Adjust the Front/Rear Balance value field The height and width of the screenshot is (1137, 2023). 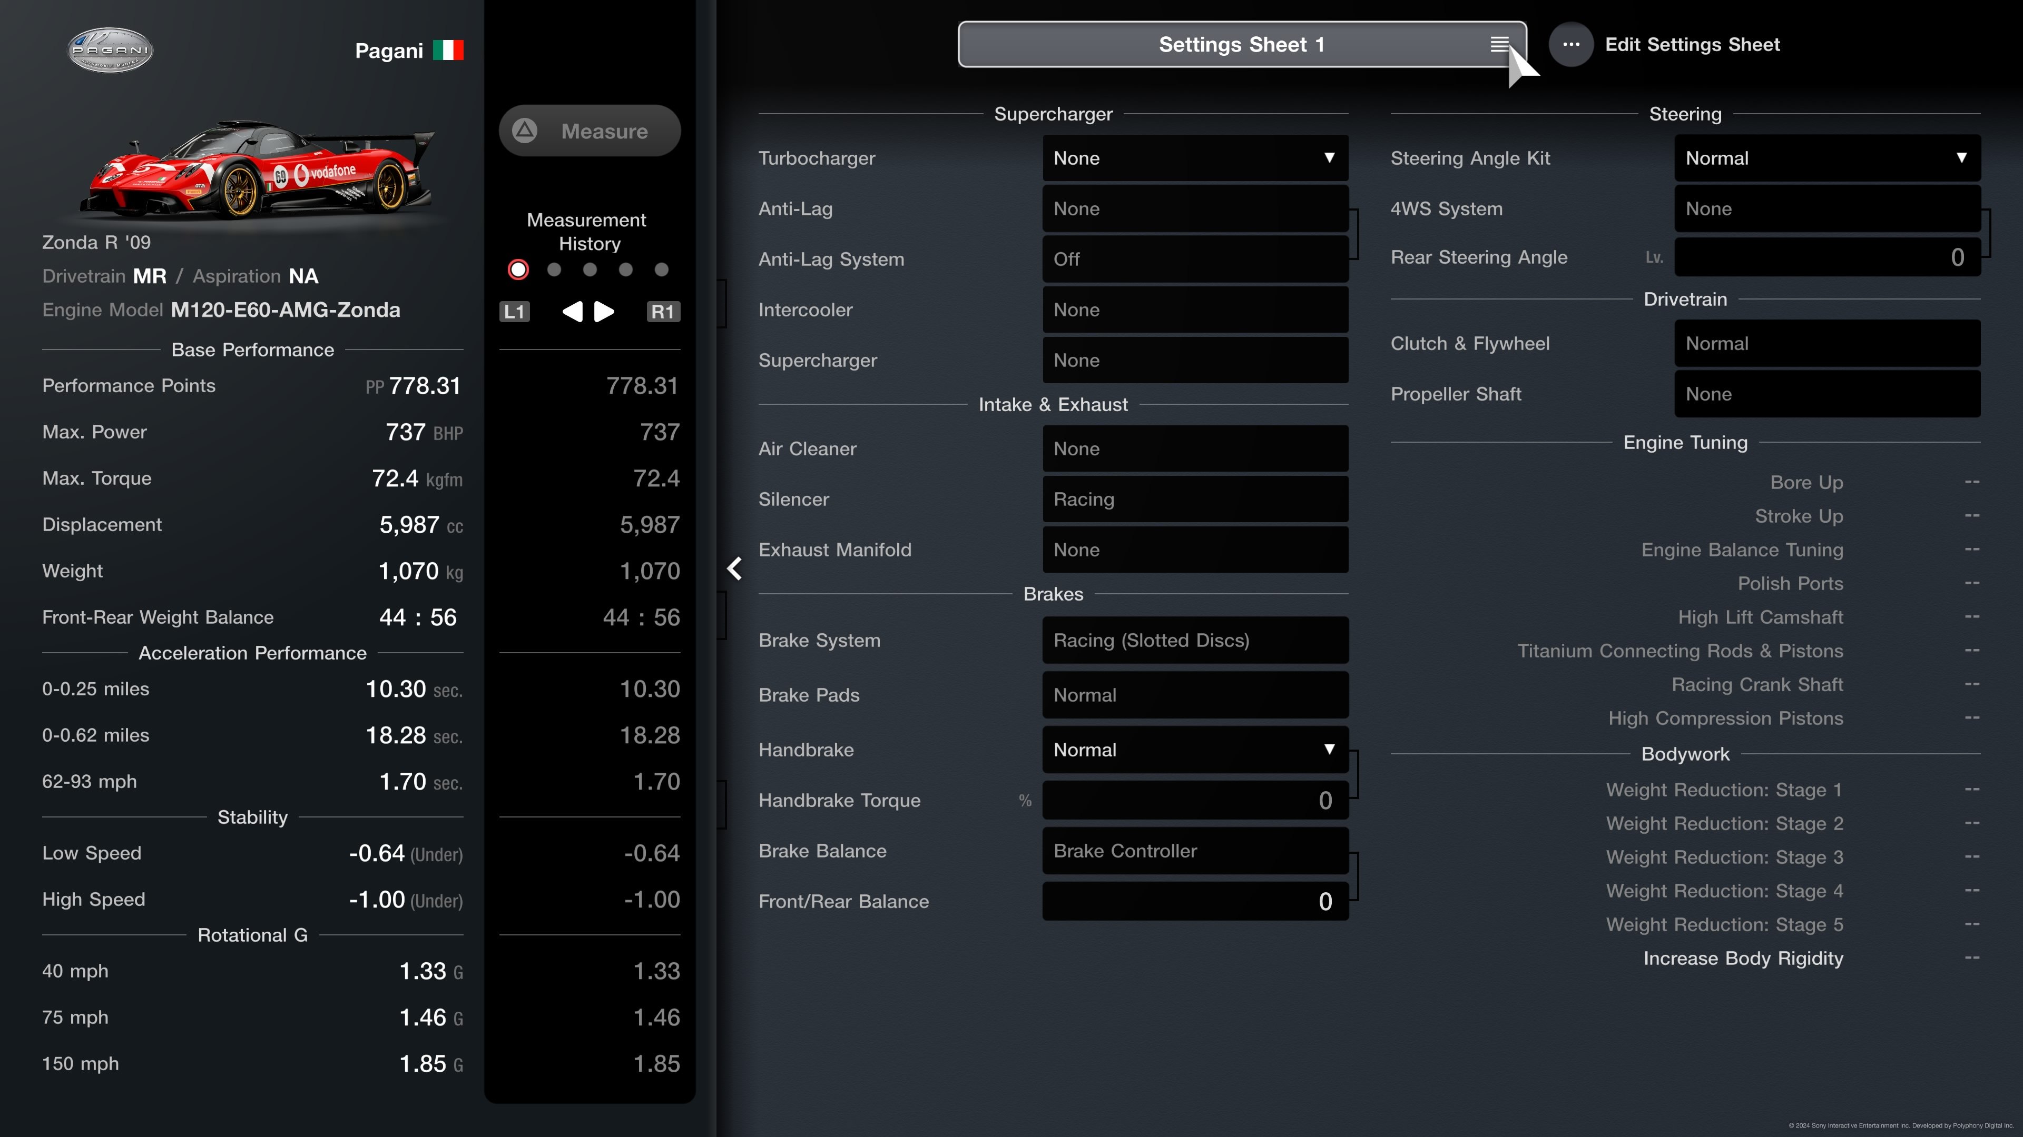tap(1195, 902)
